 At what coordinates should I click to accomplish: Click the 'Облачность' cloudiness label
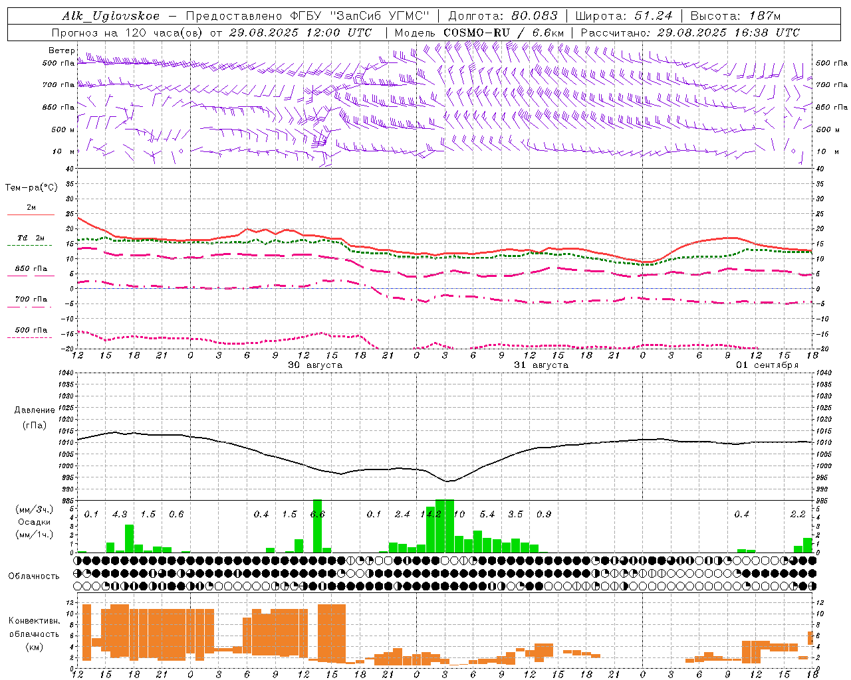click(x=34, y=576)
